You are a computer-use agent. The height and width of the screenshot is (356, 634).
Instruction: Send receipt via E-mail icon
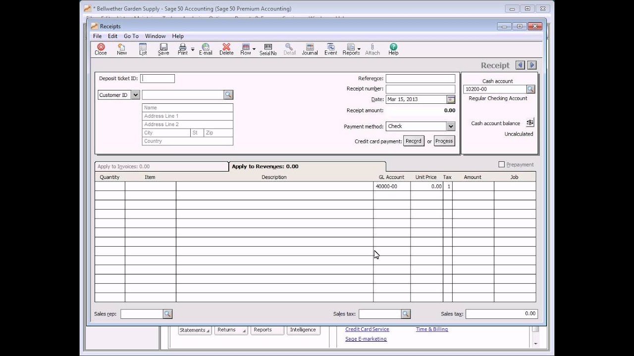tap(206, 49)
